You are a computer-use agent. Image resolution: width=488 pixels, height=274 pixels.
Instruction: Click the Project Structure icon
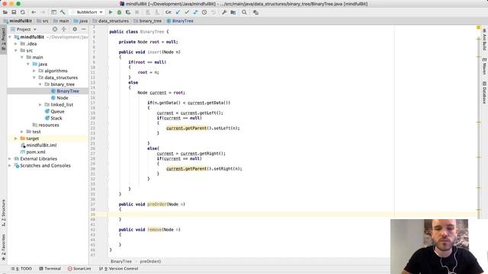click(x=233, y=12)
